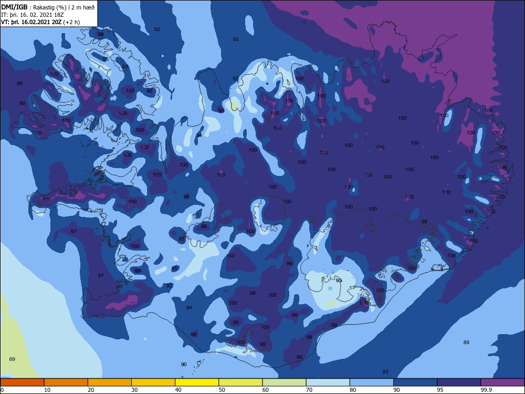Click the 'IT: þri. 16. 02. 2021 18Z' line

pos(33,15)
